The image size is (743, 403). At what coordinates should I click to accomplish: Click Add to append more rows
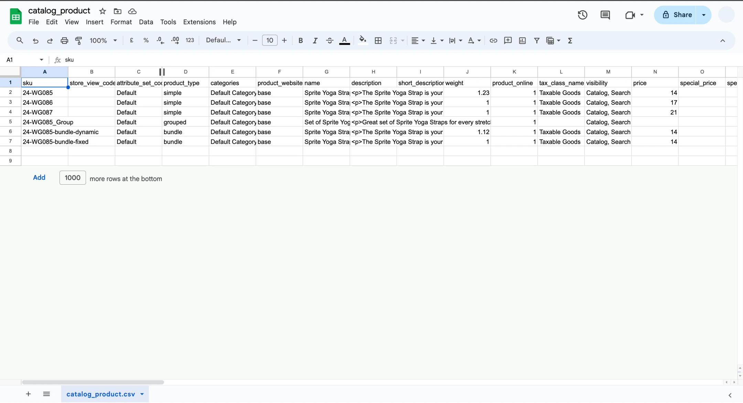39,177
